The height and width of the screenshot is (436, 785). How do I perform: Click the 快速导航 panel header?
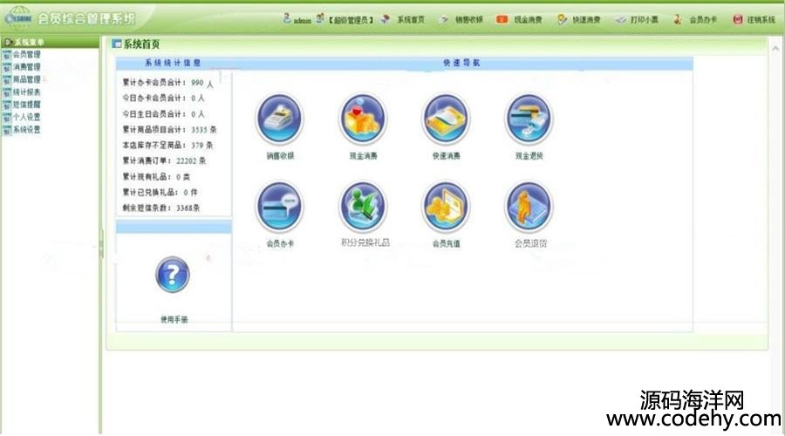461,63
